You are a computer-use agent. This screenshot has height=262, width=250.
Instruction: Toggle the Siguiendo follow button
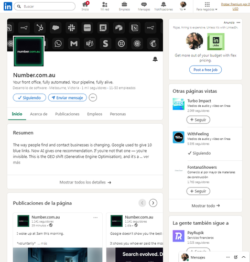coord(29,97)
